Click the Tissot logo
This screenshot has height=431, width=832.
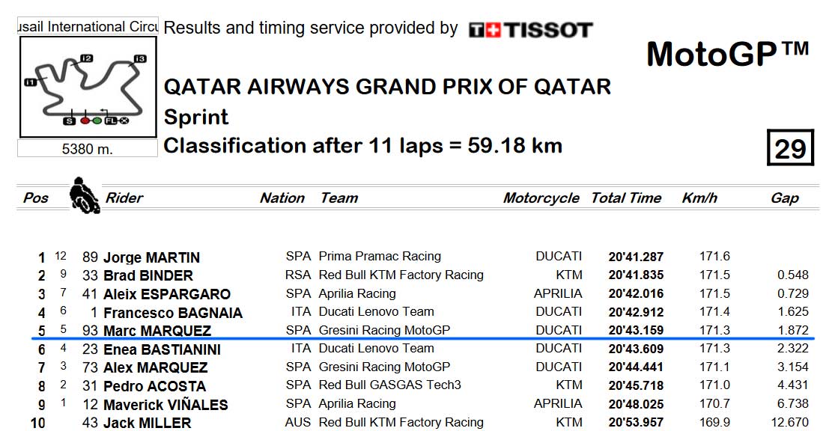(531, 30)
